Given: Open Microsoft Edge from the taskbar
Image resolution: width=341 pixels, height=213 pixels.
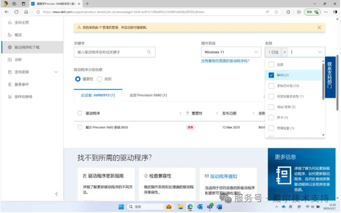Looking at the screenshot, I should 190,207.
